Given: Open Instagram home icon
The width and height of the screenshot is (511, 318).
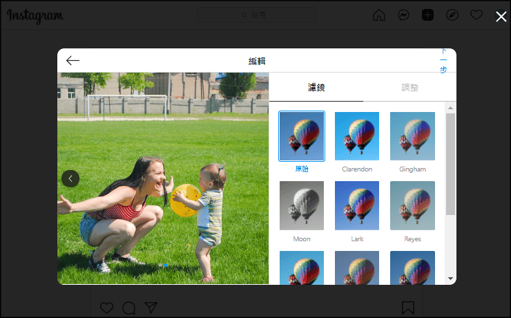Looking at the screenshot, I should click(x=379, y=15).
